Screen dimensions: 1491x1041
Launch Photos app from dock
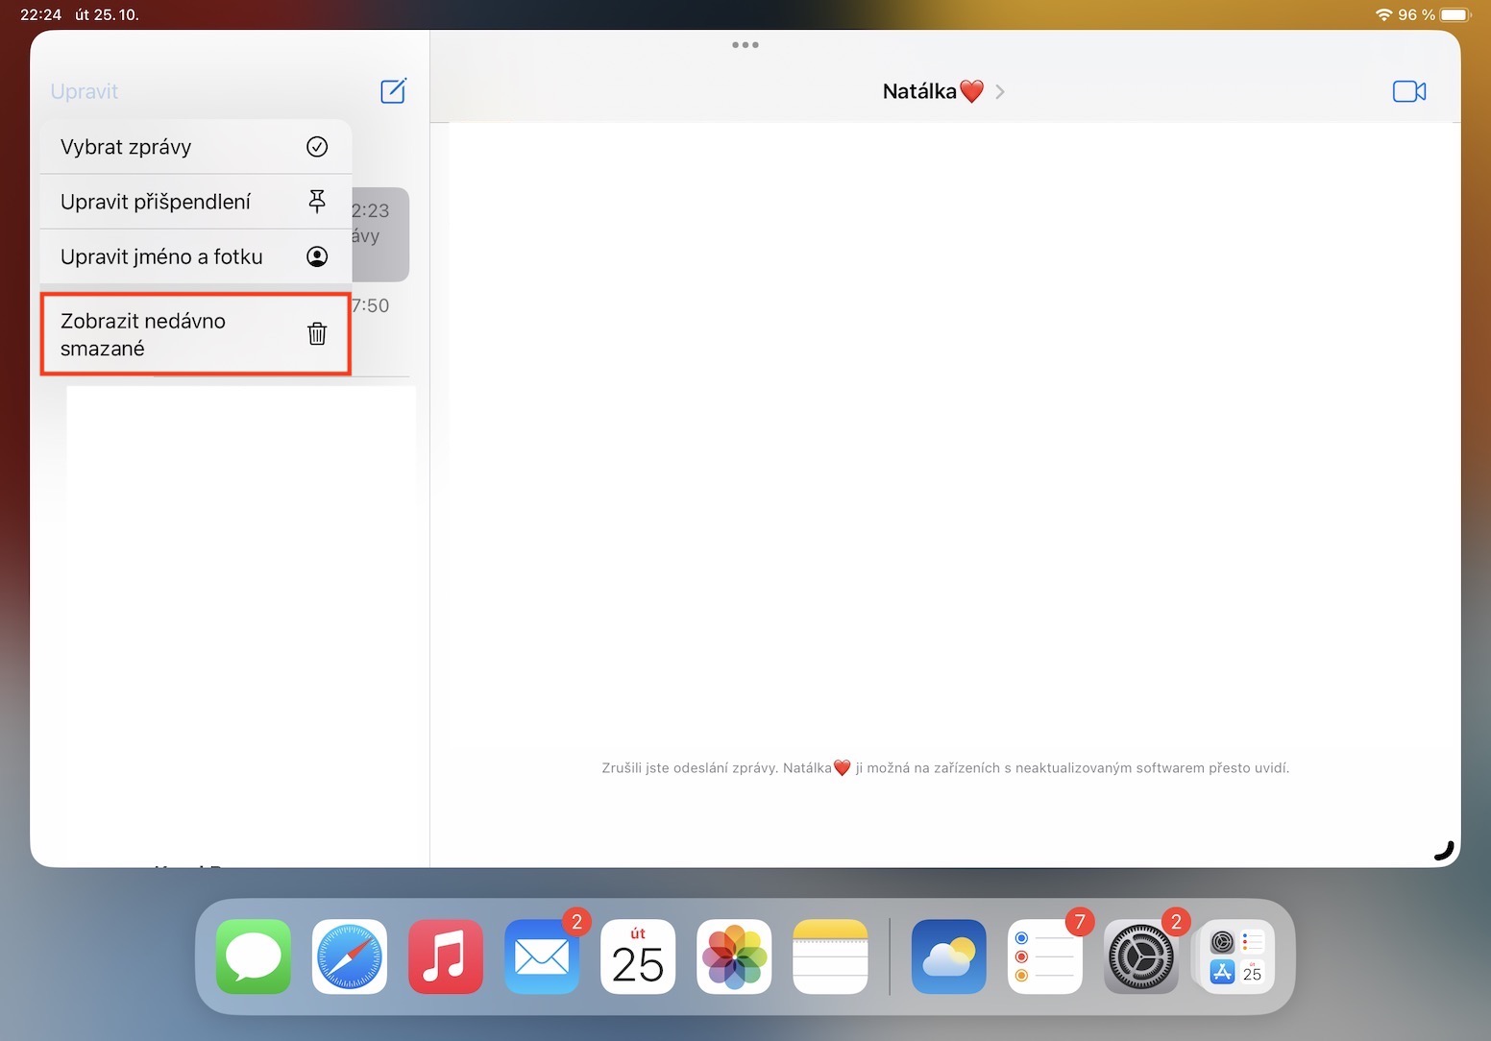pyautogui.click(x=734, y=956)
